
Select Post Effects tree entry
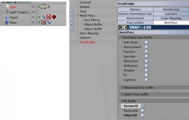92,20
